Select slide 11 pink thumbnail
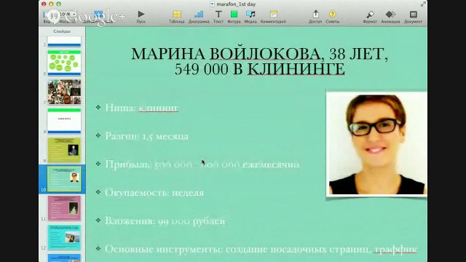 64,208
